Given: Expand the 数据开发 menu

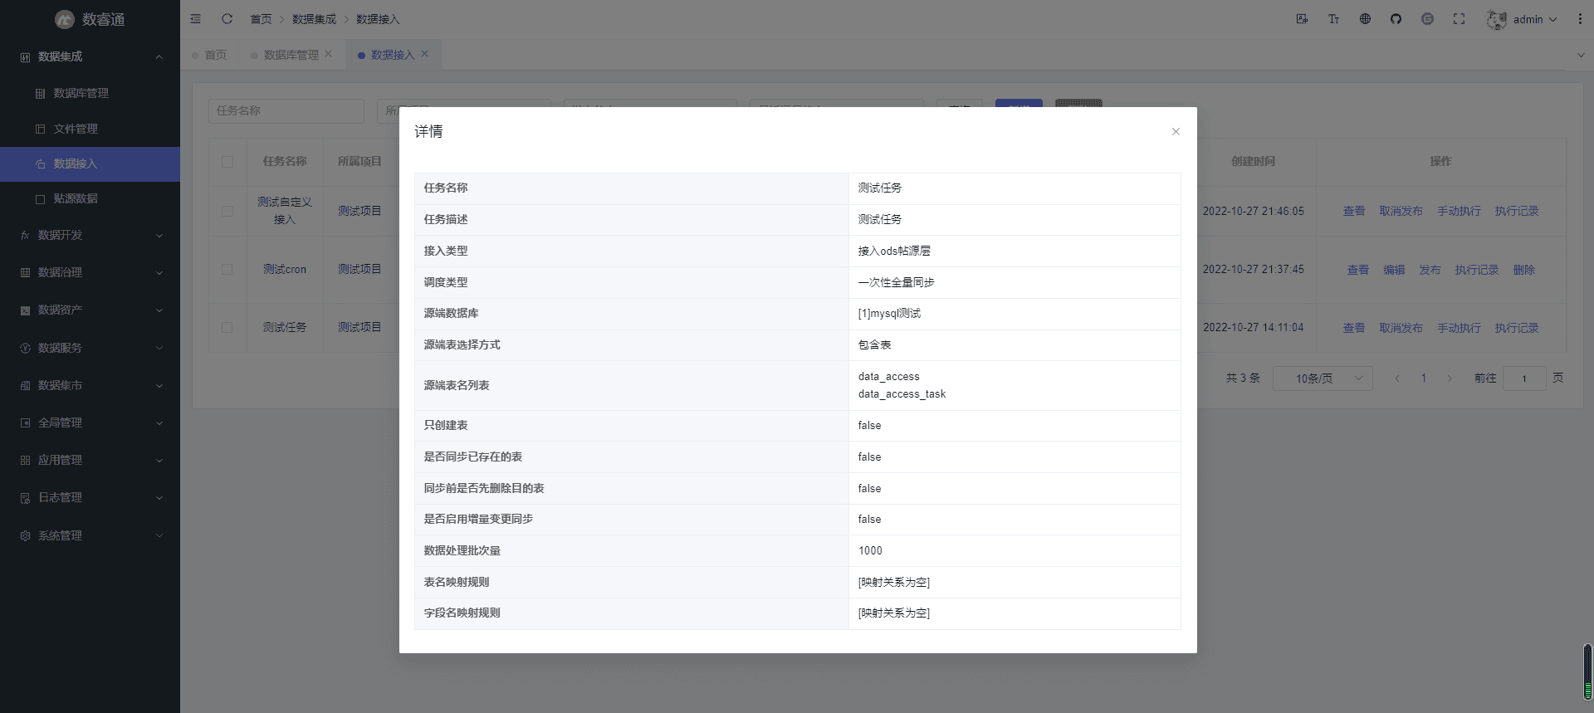Looking at the screenshot, I should [x=90, y=235].
